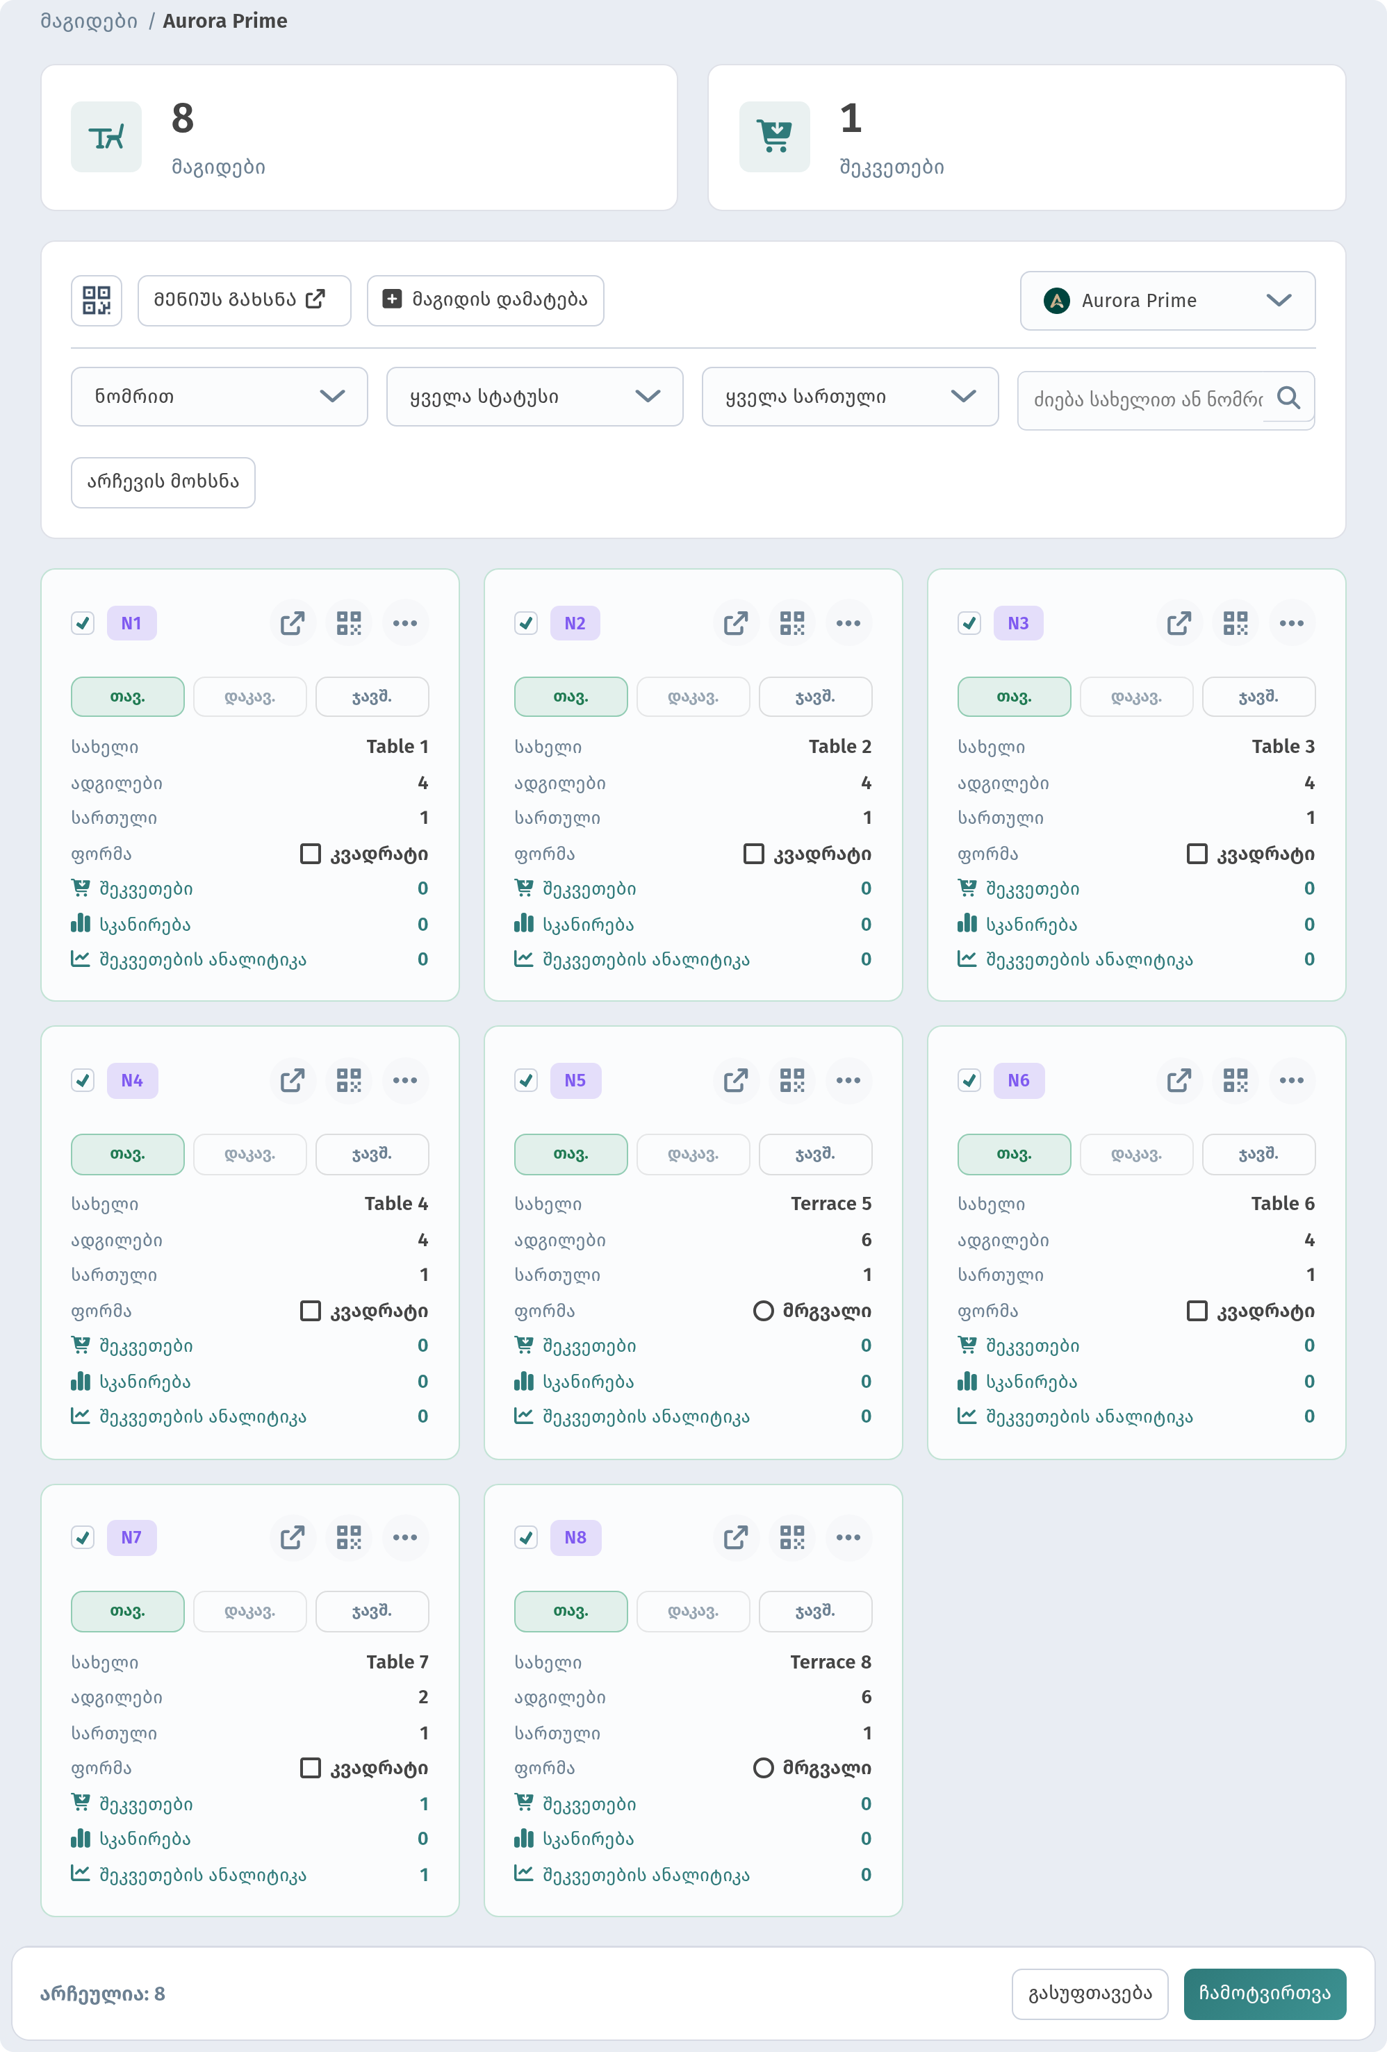Open external link icon for table N7
This screenshot has width=1387, height=2052.
(293, 1537)
